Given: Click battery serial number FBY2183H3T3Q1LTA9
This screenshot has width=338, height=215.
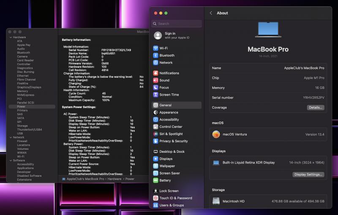Looking at the screenshot, I should (x=116, y=50).
